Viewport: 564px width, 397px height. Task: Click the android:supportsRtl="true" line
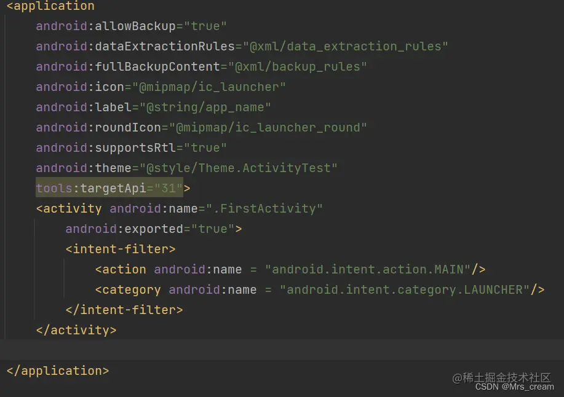click(131, 148)
